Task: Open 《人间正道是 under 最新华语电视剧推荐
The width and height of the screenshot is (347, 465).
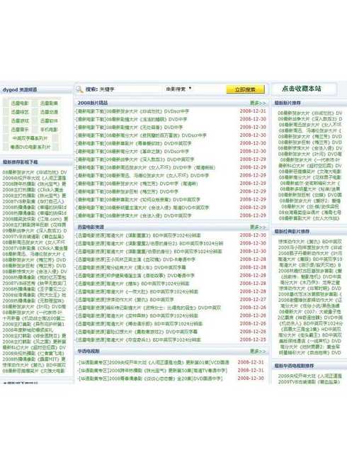Action: click(x=309, y=376)
